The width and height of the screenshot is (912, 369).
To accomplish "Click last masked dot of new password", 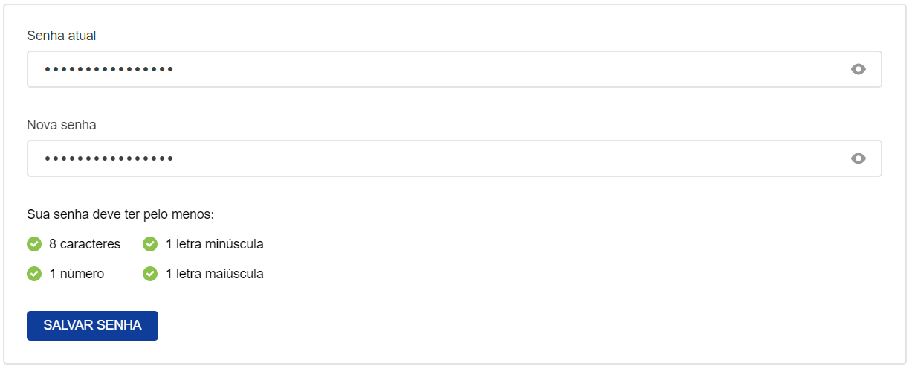I will coord(171,158).
